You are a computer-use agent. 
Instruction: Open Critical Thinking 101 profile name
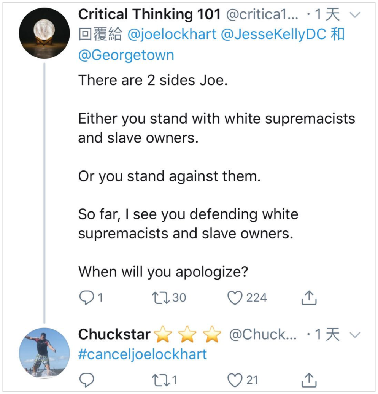click(149, 14)
